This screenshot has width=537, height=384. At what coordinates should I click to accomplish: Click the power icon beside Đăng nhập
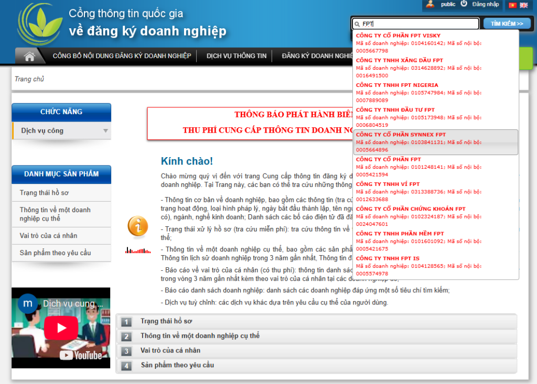click(x=464, y=4)
